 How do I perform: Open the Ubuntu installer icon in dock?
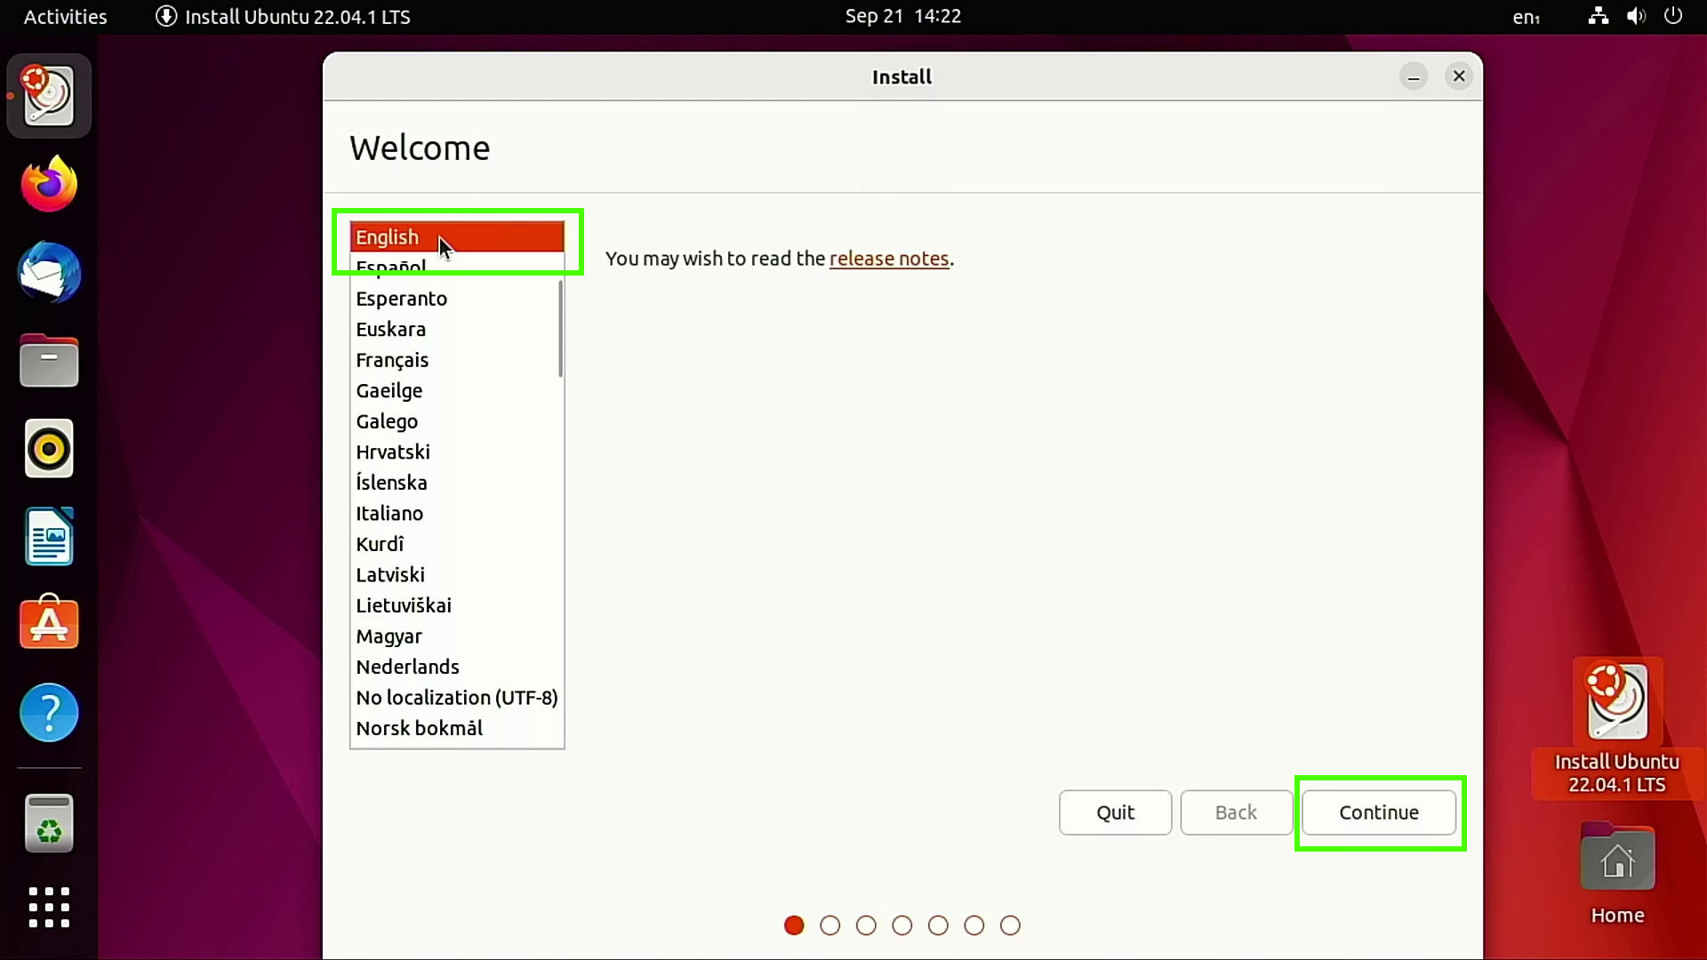pos(49,96)
